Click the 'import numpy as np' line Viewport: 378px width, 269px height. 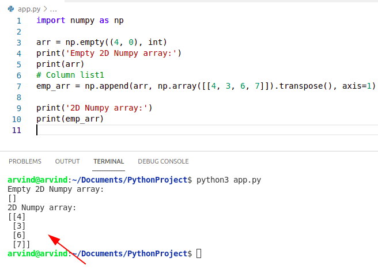[80, 21]
